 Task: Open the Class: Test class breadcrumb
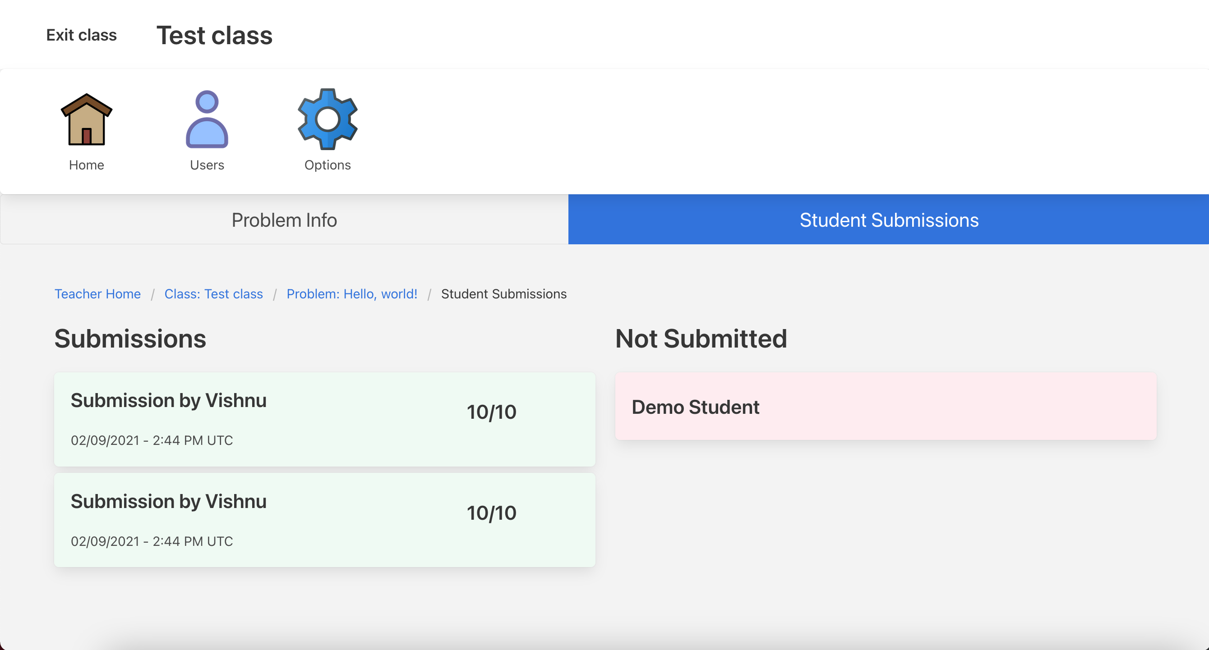coord(213,294)
